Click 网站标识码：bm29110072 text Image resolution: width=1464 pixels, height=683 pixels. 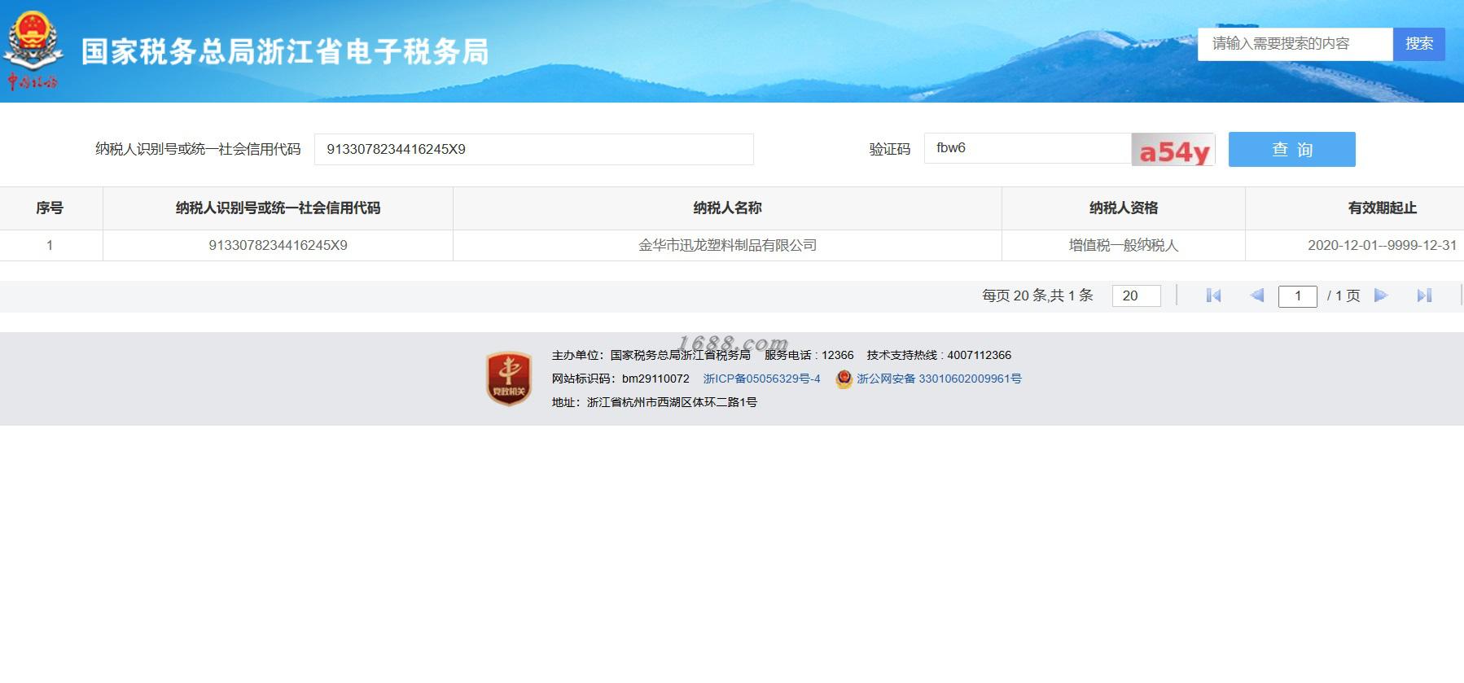620,379
